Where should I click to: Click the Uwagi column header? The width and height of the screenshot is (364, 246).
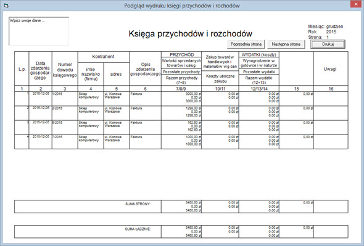pyautogui.click(x=331, y=69)
